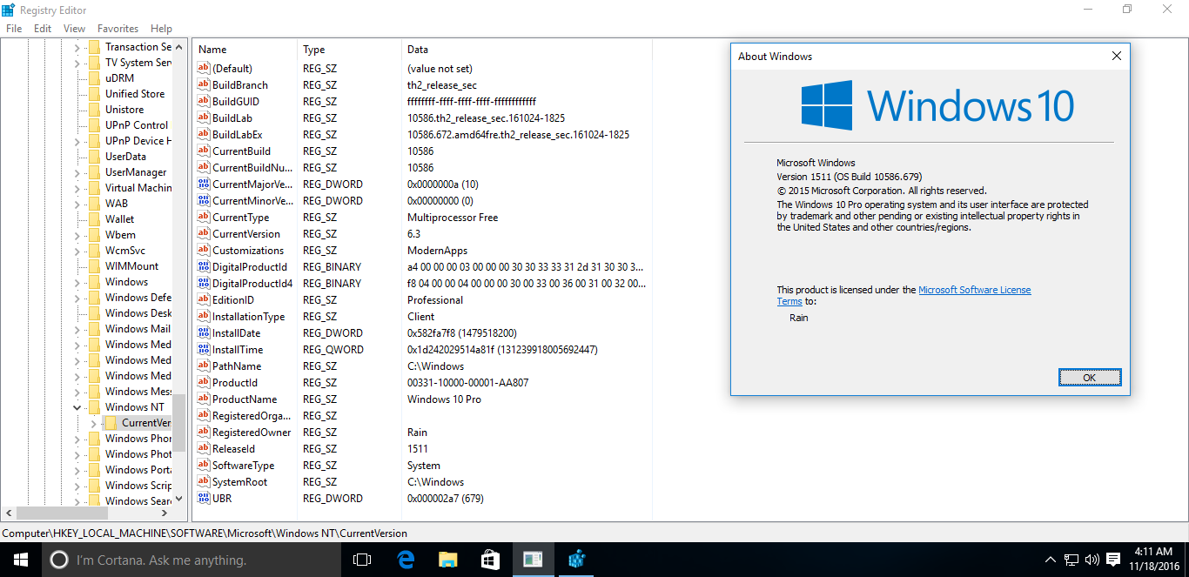Image resolution: width=1189 pixels, height=577 pixels.
Task: Show hidden system tray icons
Action: click(x=1050, y=560)
